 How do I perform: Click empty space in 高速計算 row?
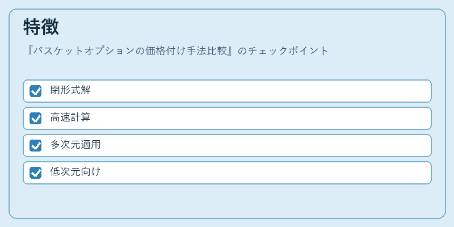tap(260, 119)
